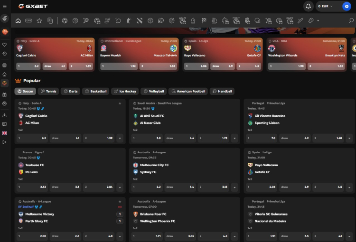Select the Volleyball tab under Popular
The width and height of the screenshot is (356, 242).
[153, 91]
